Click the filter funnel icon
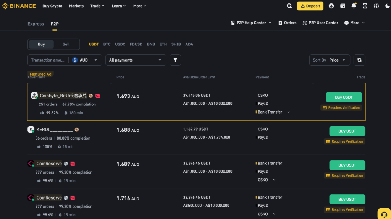The height and width of the screenshot is (219, 391). [175, 60]
